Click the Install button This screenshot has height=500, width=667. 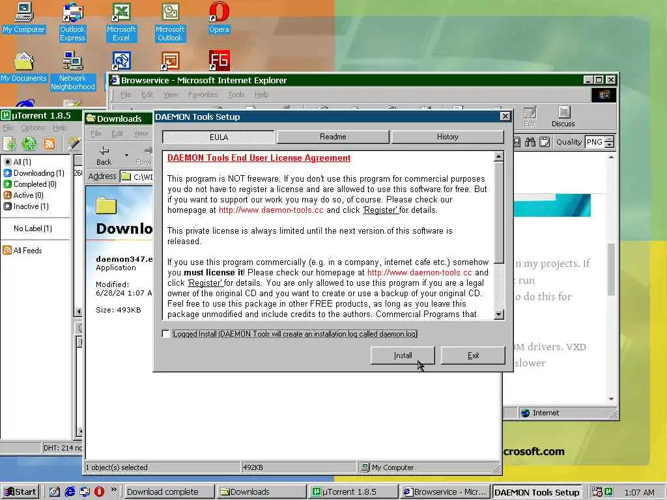(403, 355)
